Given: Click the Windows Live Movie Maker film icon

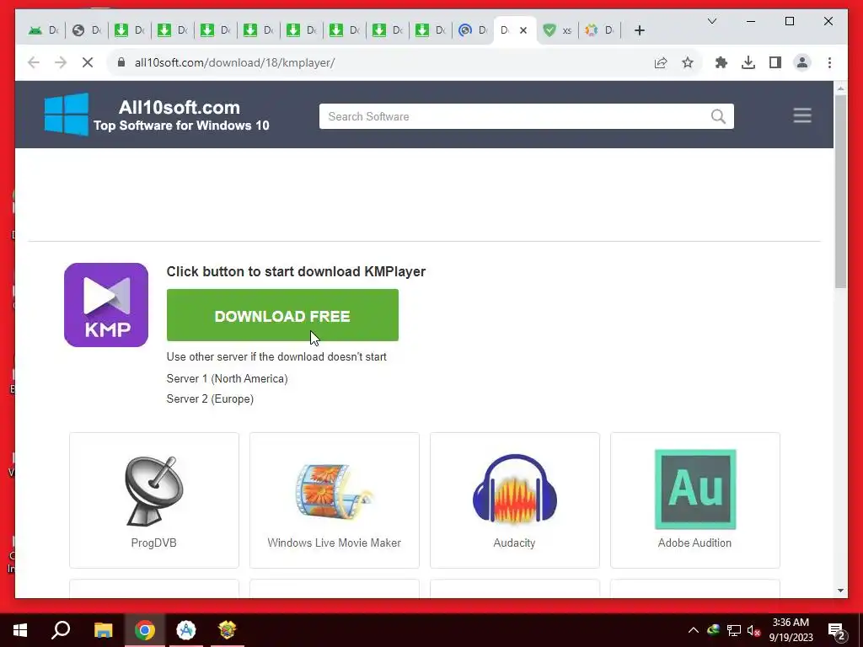Looking at the screenshot, I should (x=334, y=491).
